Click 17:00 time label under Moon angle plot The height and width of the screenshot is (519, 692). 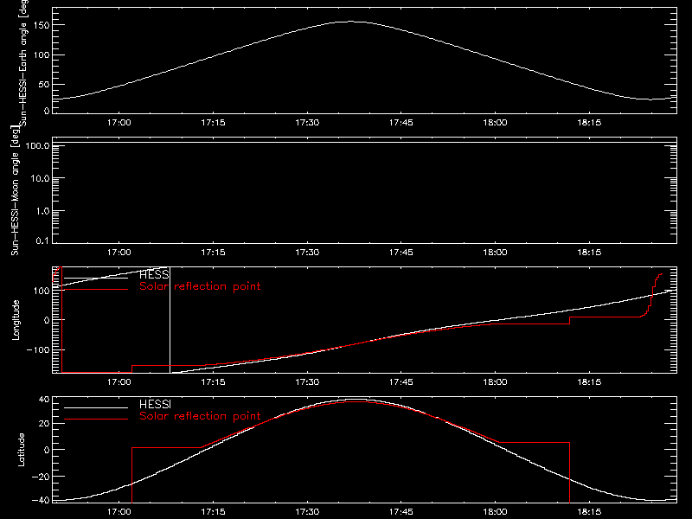[119, 253]
